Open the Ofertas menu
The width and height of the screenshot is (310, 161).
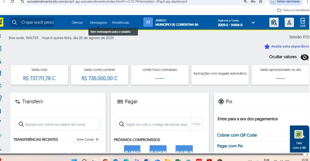coord(77,23)
